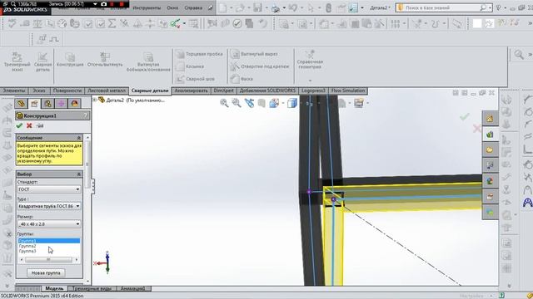Click the New document icon
533x299 pixels.
pyautogui.click(x=223, y=7)
